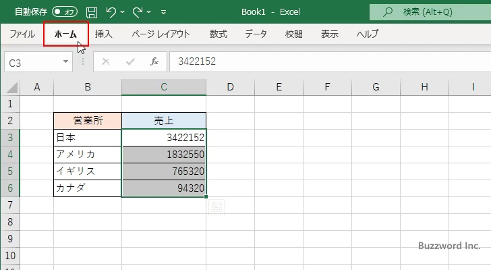The width and height of the screenshot is (491, 270).
Task: Select column A header
Action: [x=37, y=87]
